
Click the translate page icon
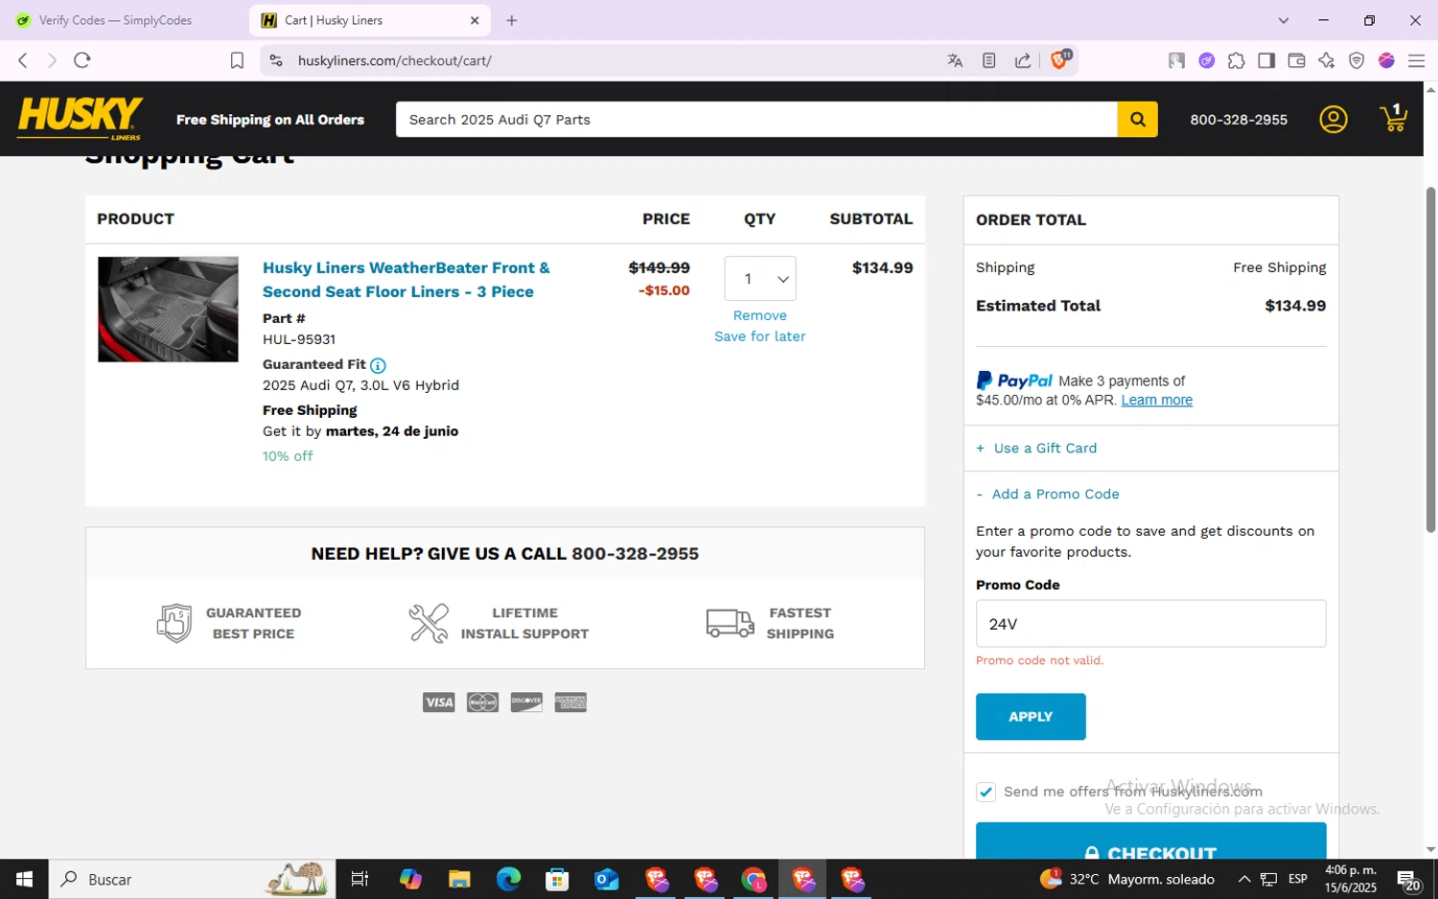pyautogui.click(x=955, y=60)
